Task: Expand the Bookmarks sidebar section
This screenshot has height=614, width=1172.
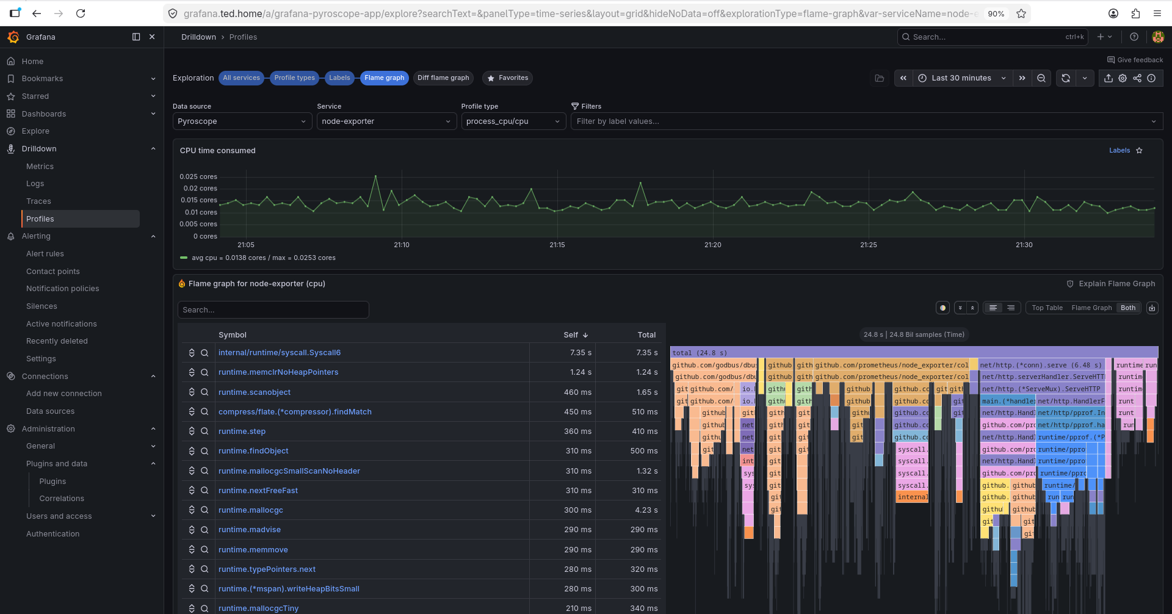Action: pos(153,79)
